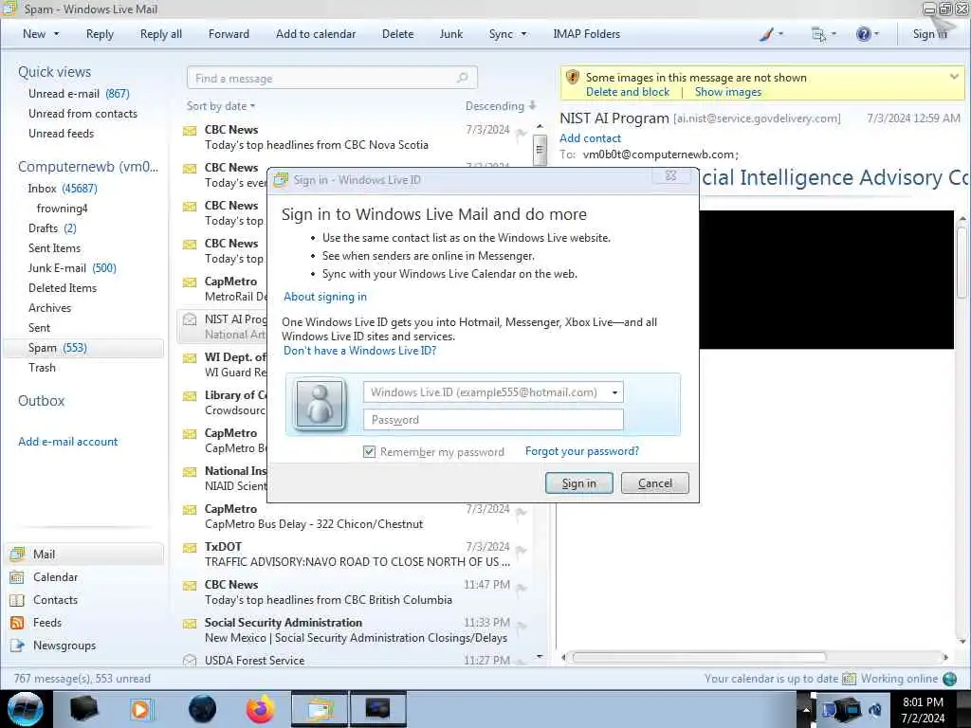Toggle Remember my password checkbox
The width and height of the screenshot is (971, 728).
[x=369, y=452]
